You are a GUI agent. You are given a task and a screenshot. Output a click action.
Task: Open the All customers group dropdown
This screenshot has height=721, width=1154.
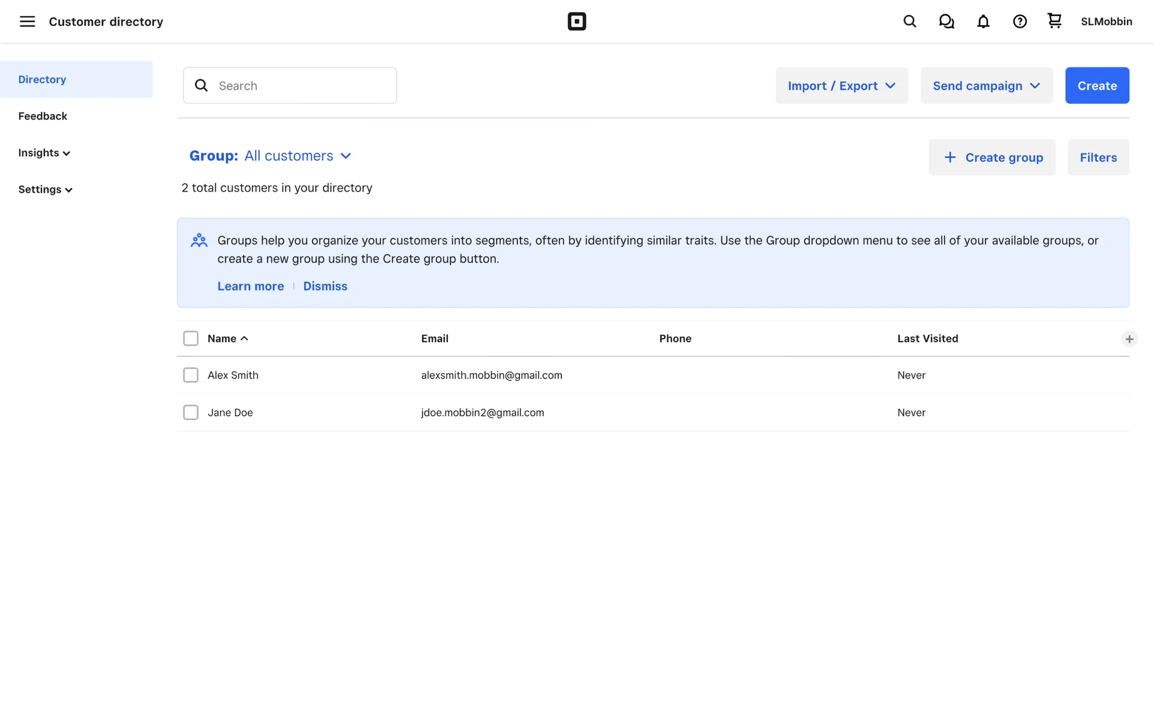point(298,156)
